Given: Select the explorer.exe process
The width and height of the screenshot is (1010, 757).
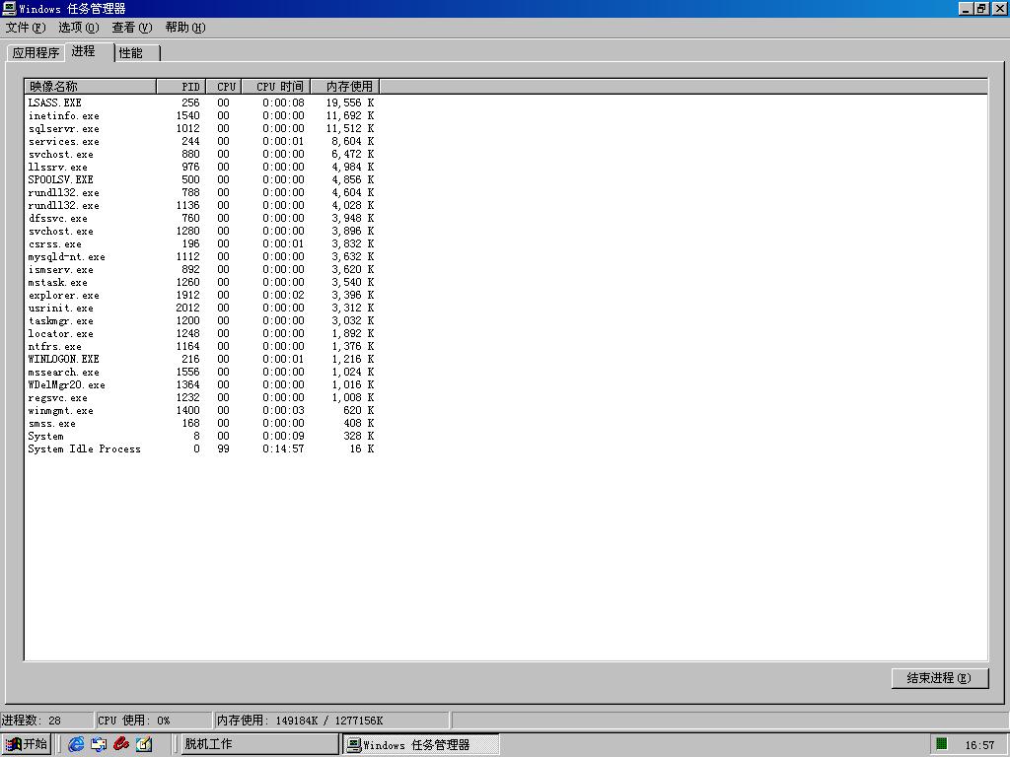Looking at the screenshot, I should (x=201, y=296).
